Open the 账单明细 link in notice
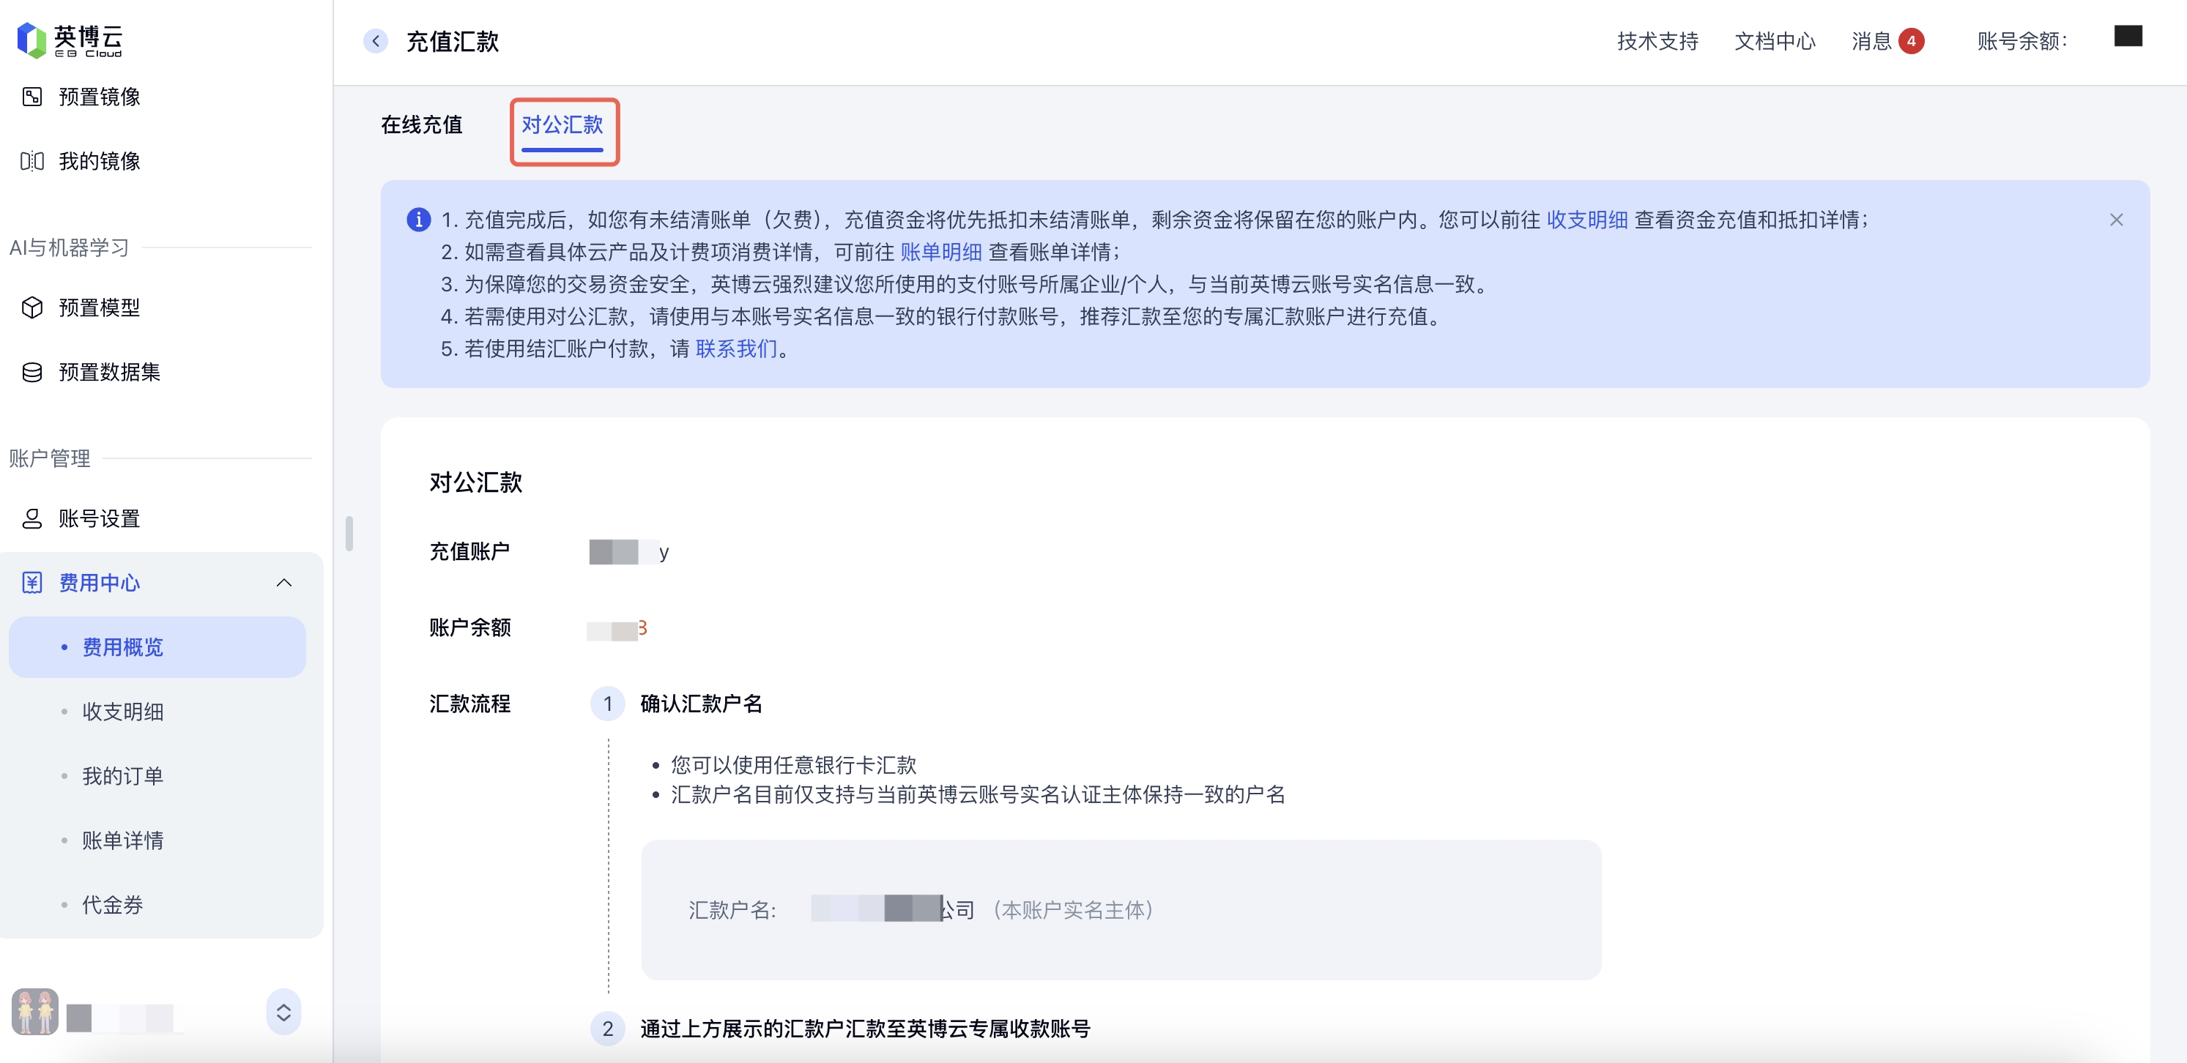Viewport: 2187px width, 1063px height. click(x=940, y=252)
